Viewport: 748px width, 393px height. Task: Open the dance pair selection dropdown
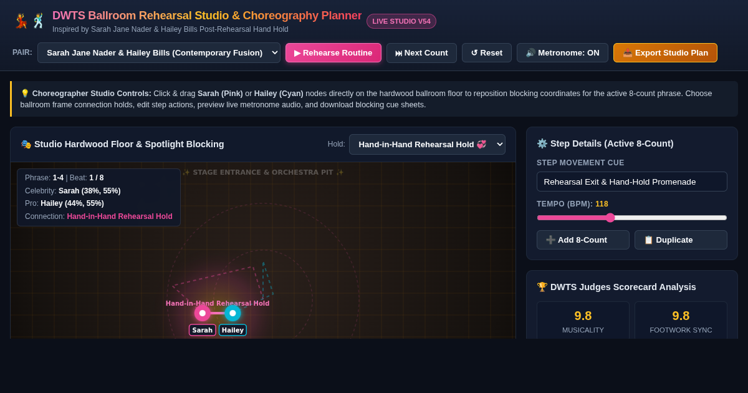coord(159,52)
